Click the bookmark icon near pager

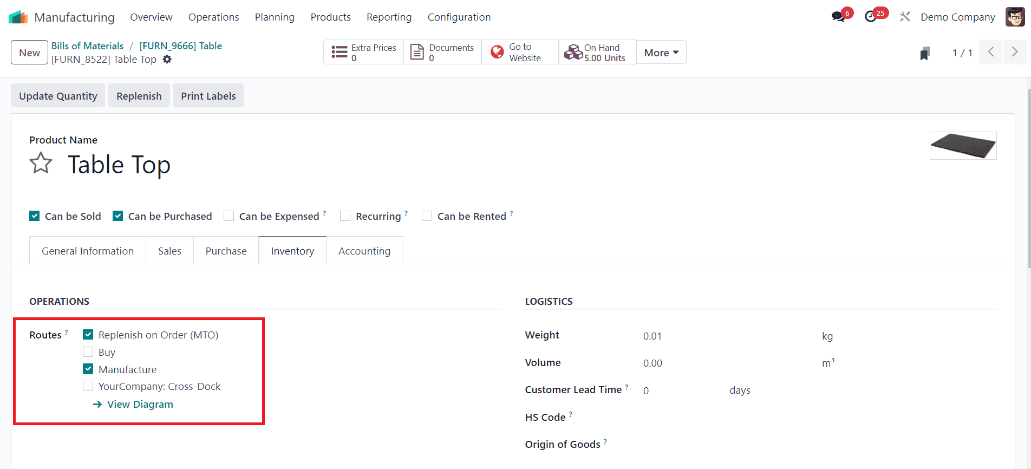pyautogui.click(x=925, y=53)
